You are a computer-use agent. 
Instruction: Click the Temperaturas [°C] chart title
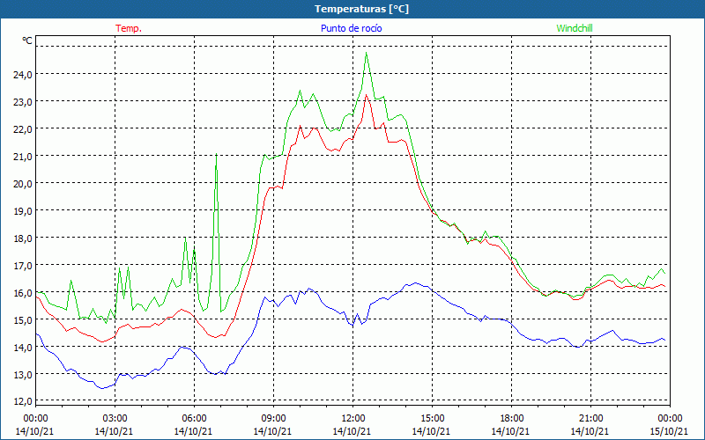pyautogui.click(x=361, y=9)
